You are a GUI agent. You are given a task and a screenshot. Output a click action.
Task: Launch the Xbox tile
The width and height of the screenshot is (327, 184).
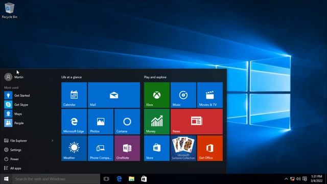tap(157, 95)
